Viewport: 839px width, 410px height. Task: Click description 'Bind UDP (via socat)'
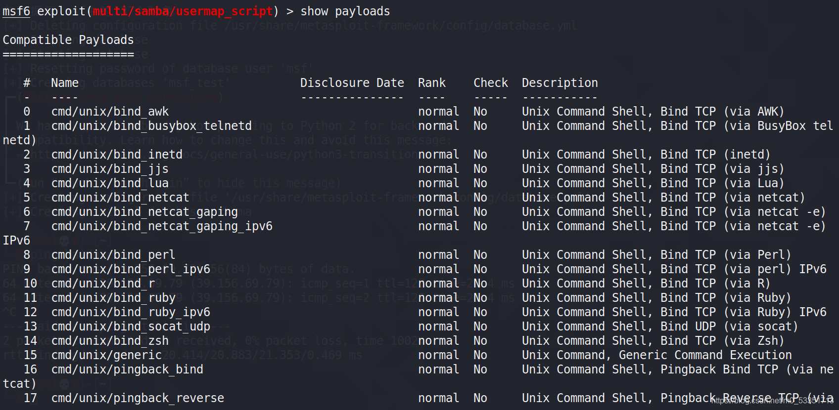pyautogui.click(x=729, y=327)
